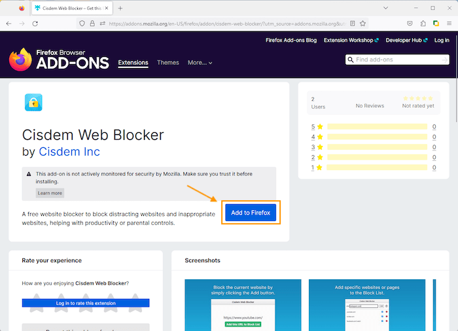The width and height of the screenshot is (458, 331).
Task: Click the Learn more button
Action: [x=50, y=193]
